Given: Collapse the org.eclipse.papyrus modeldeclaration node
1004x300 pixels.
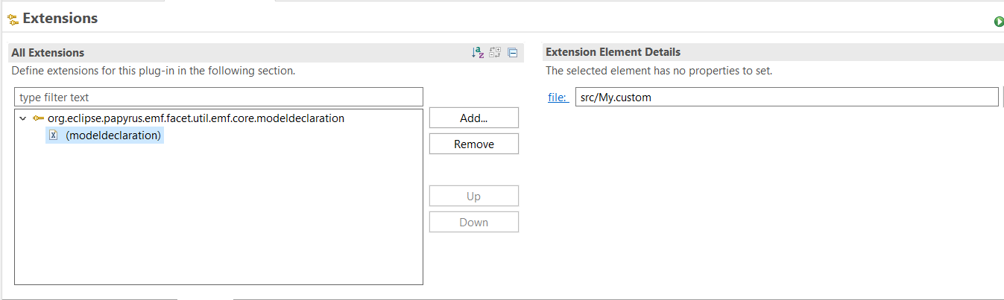Looking at the screenshot, I should 22,118.
